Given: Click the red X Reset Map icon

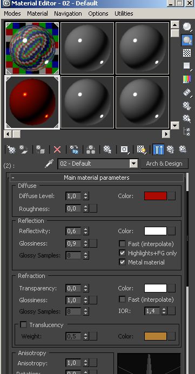Looking at the screenshot, I should pos(57,149).
